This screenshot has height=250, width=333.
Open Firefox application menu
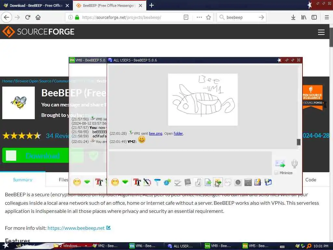[327, 18]
